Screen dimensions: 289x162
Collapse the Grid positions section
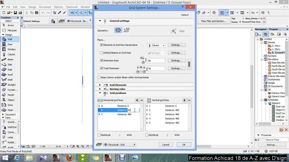100,93
